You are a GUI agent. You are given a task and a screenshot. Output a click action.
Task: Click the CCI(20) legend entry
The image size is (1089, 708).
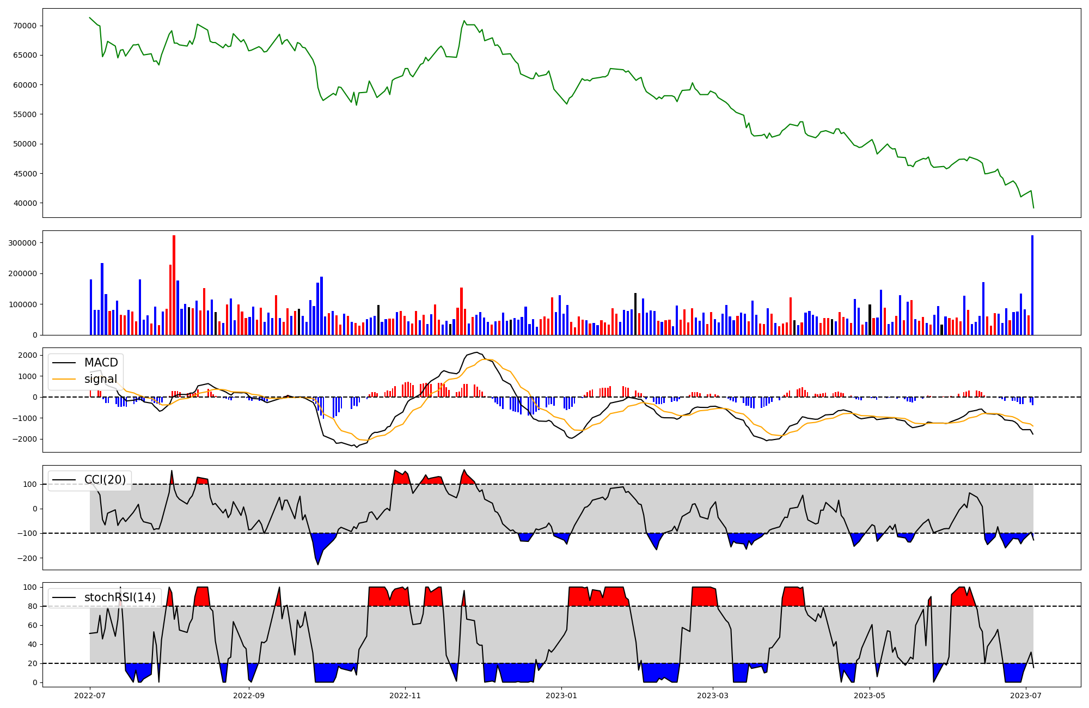(105, 480)
